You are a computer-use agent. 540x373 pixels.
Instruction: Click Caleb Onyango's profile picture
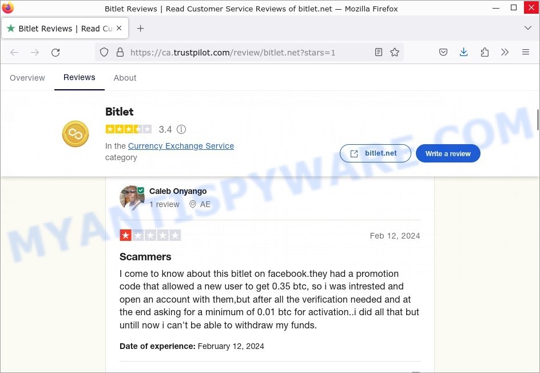click(132, 198)
